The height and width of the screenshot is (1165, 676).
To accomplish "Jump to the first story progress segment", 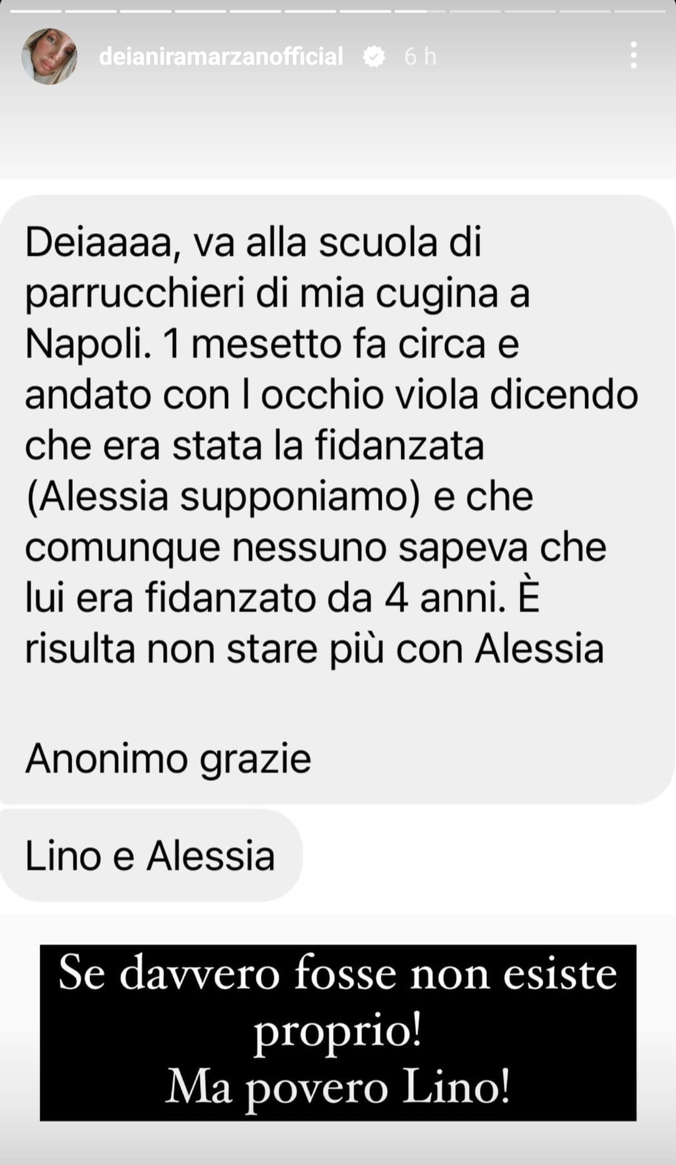I will point(36,11).
